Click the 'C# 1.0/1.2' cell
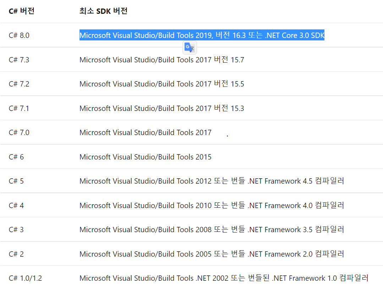The width and height of the screenshot is (383, 285). pyautogui.click(x=25, y=278)
